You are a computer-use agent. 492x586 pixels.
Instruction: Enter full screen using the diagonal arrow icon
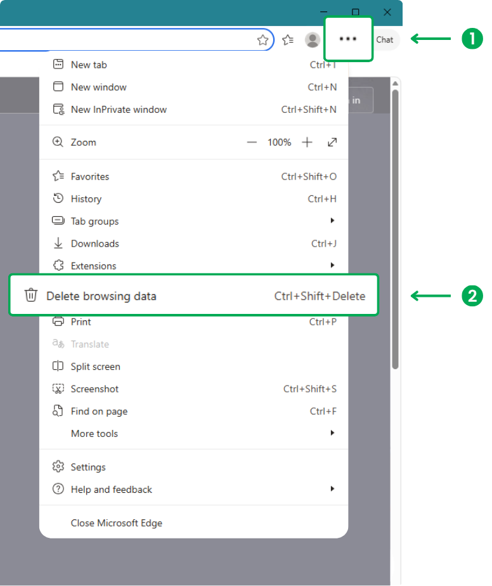pos(332,142)
